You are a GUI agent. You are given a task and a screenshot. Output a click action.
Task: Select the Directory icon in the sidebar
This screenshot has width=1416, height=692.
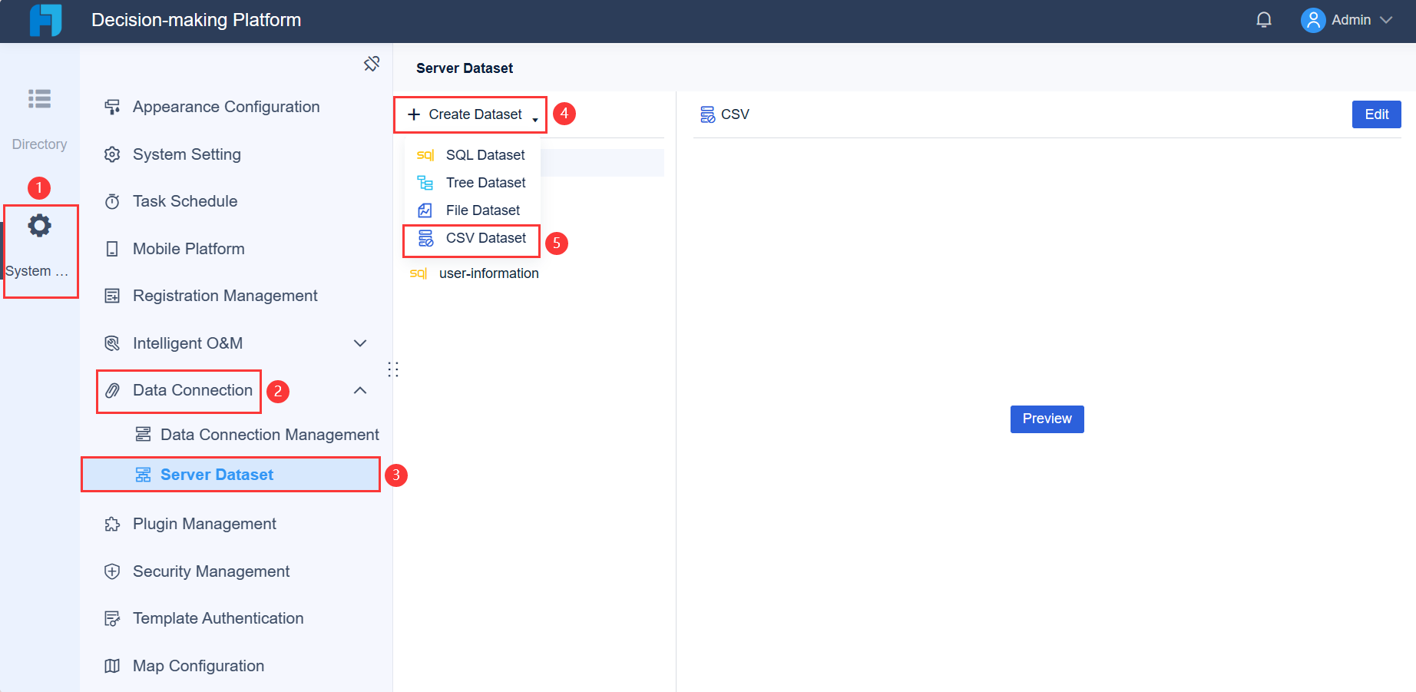point(38,99)
